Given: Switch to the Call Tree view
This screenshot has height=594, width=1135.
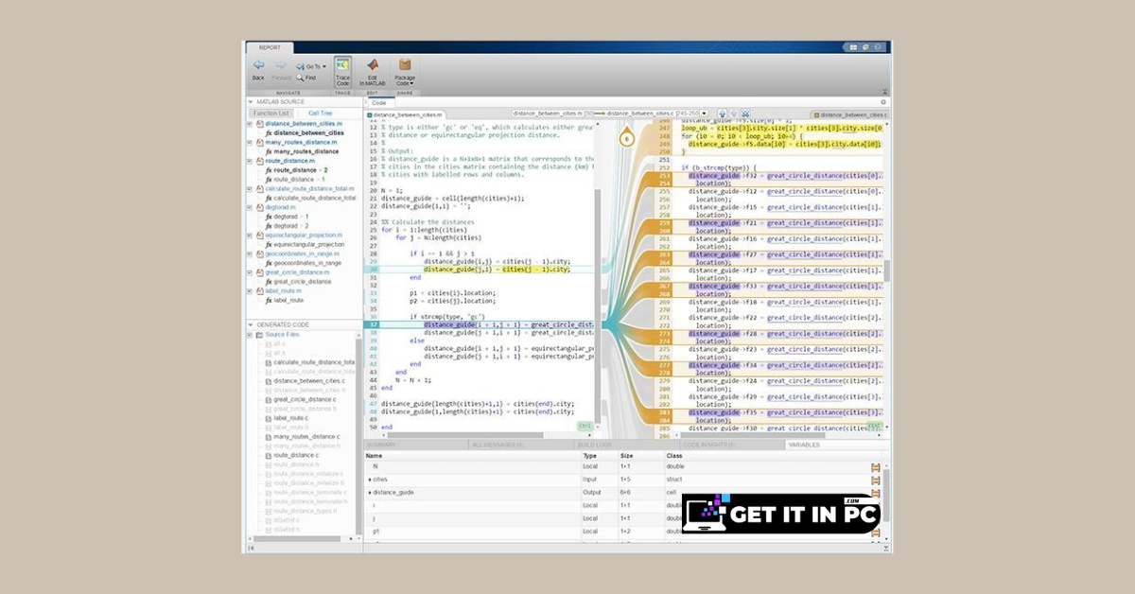Looking at the screenshot, I should click(x=321, y=113).
